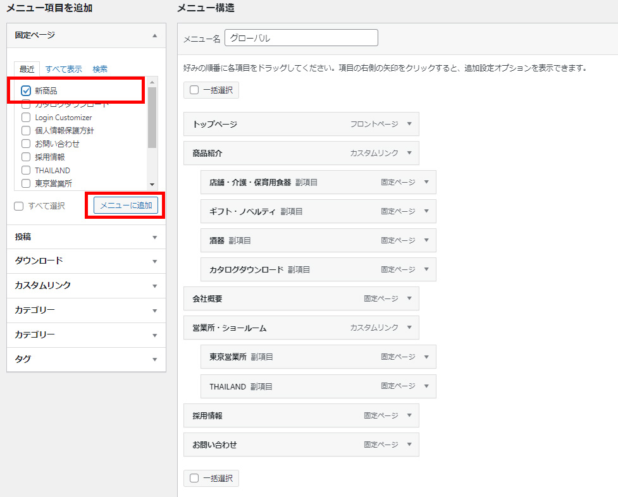Uncheck the 新商品 page checkbox
Viewport: 618px width, 497px height.
26,91
